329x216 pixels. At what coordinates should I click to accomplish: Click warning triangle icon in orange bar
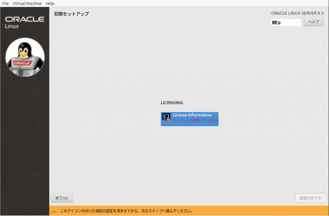pos(54,211)
